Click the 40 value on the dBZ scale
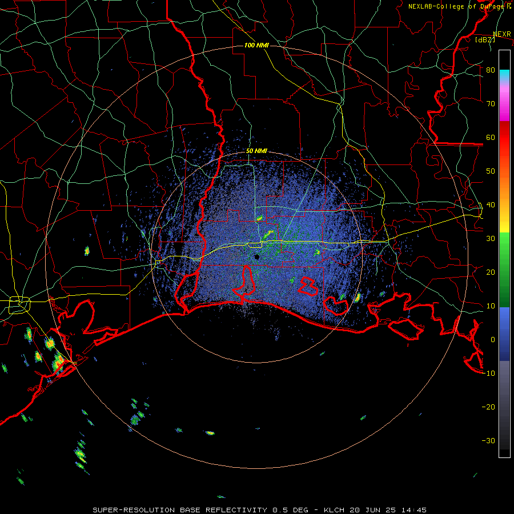Viewport: 514px width, 514px height. pos(491,205)
